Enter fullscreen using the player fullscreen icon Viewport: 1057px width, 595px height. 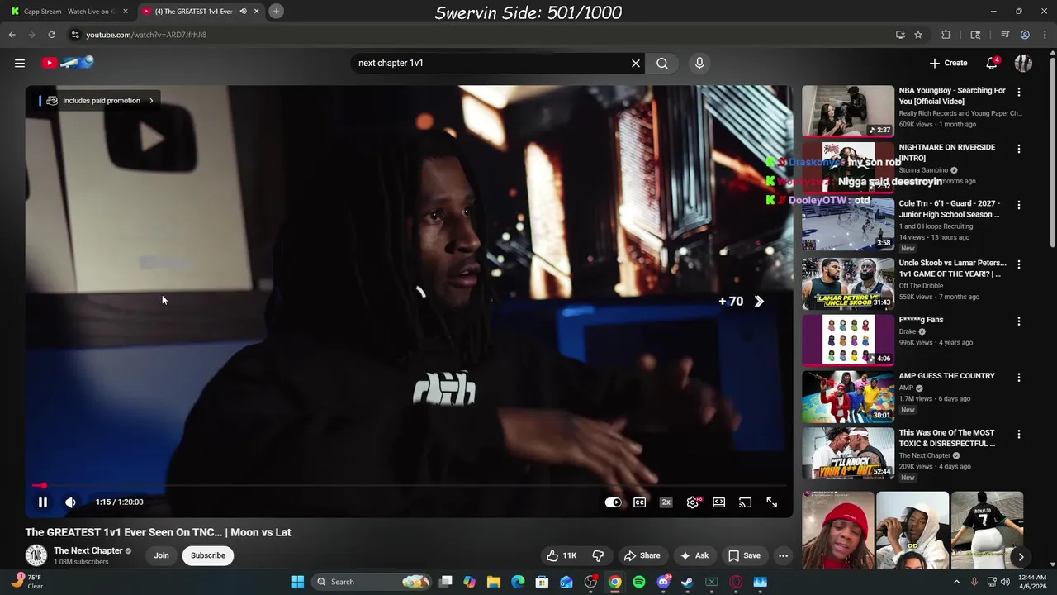(x=772, y=502)
